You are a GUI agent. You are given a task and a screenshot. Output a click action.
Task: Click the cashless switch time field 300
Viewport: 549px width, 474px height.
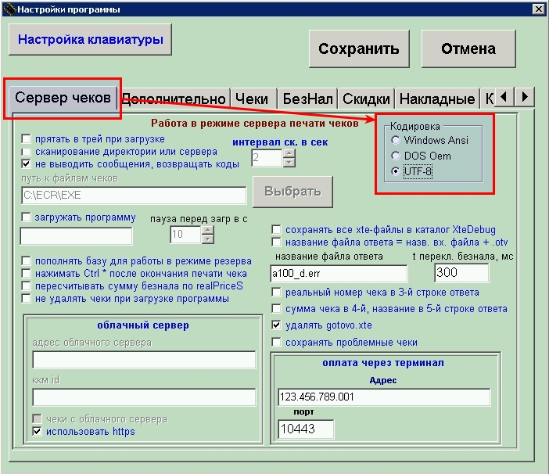pos(461,273)
